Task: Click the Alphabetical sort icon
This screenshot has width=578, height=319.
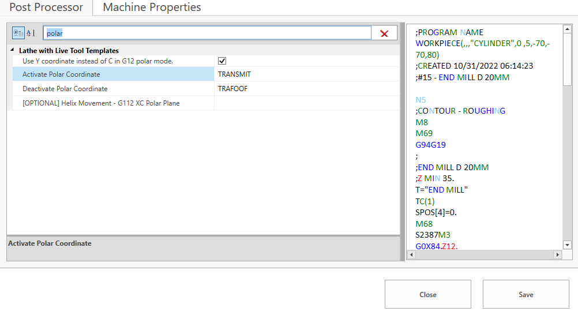Action: (x=31, y=33)
